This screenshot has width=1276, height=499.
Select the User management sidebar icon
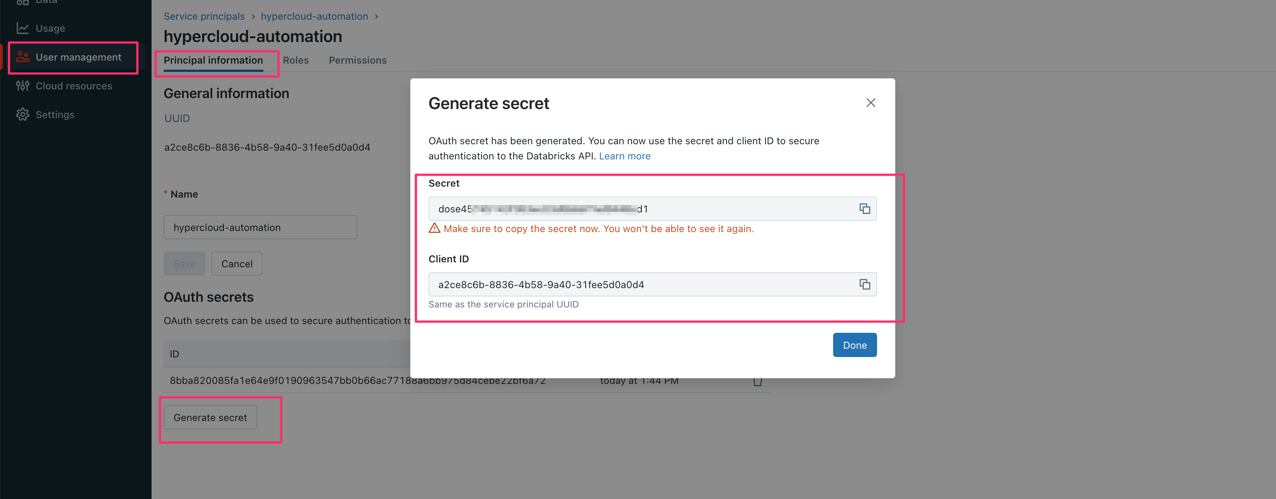click(23, 57)
